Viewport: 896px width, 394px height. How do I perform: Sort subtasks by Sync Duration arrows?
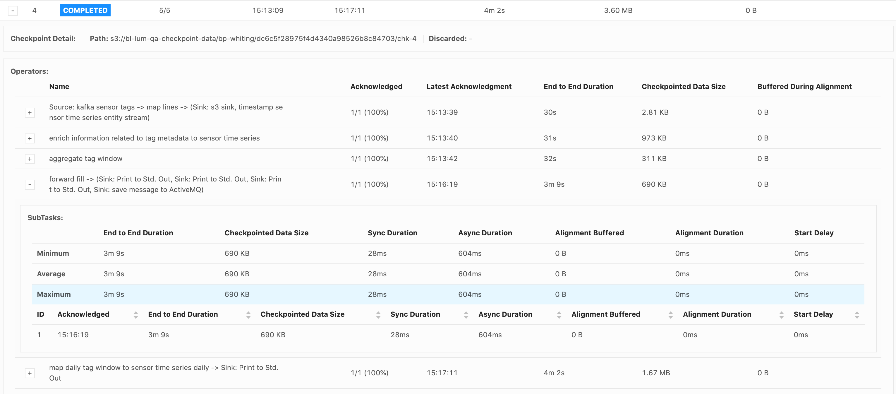[x=466, y=315]
